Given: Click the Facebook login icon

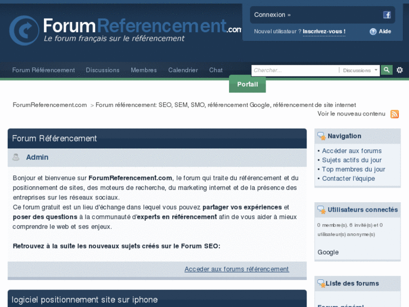Looking at the screenshot, I should click(x=387, y=15).
